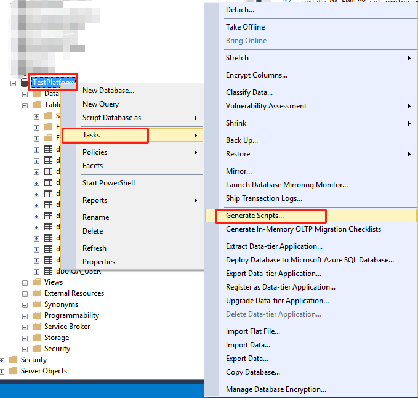Select the Storage tree item
The height and width of the screenshot is (398, 418).
click(57, 338)
